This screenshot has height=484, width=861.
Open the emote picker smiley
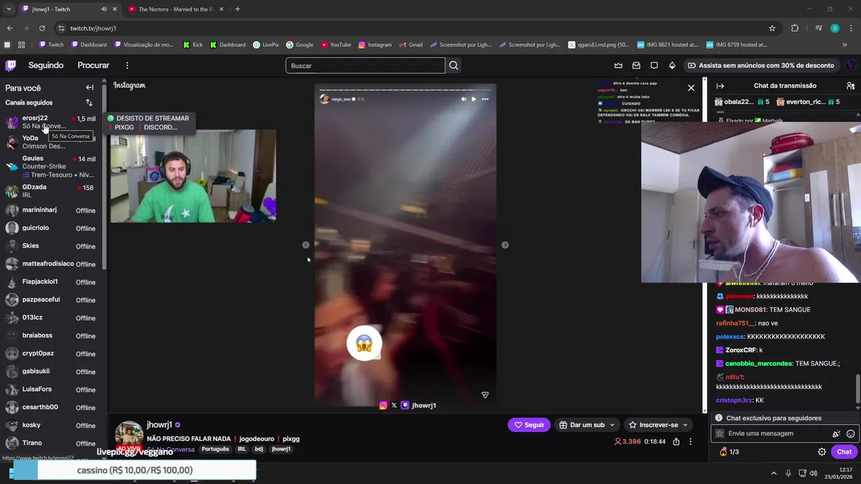[x=850, y=434]
